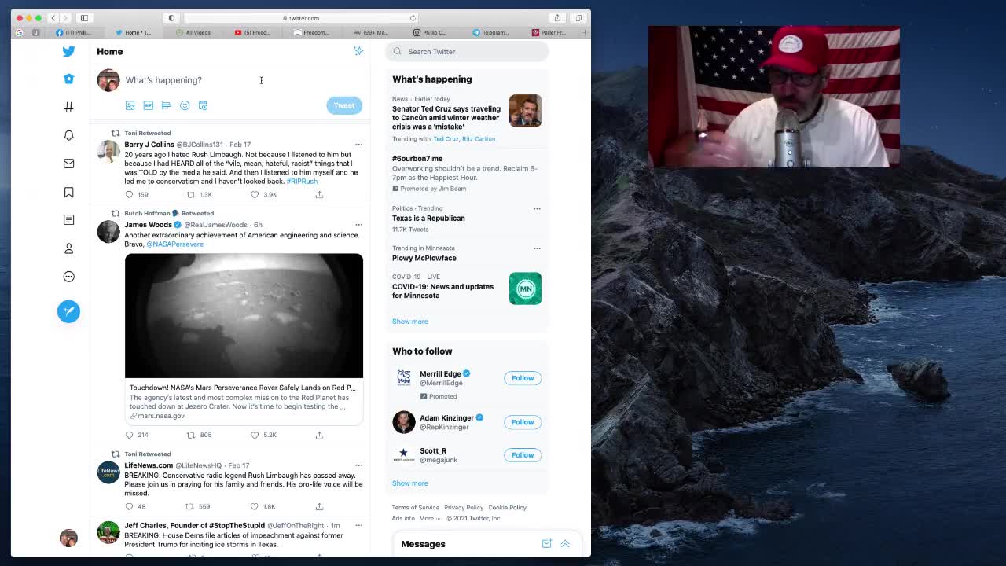Open COVID-19 Minnesota news item
This screenshot has height=566, width=1006.
[x=465, y=288]
